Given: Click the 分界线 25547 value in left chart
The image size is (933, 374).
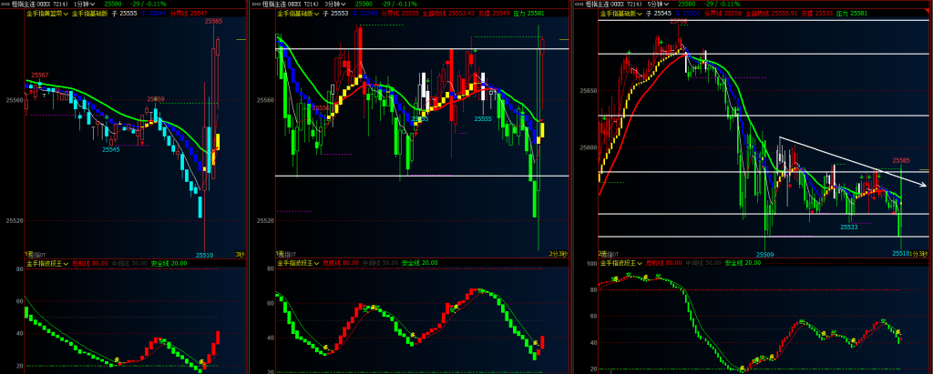Looking at the screenshot, I should click(x=188, y=13).
